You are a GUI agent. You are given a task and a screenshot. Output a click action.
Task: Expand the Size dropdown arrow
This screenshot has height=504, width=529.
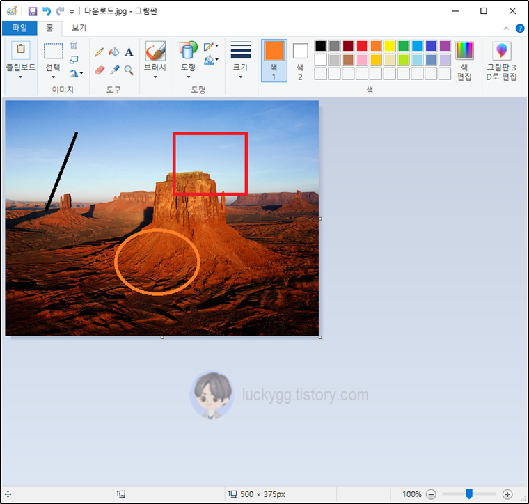tap(241, 77)
